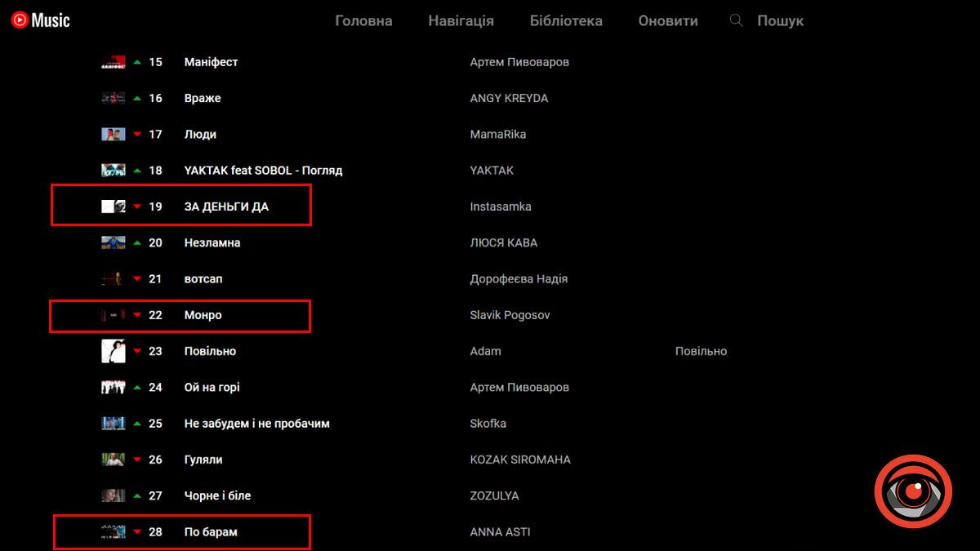Image resolution: width=980 pixels, height=551 pixels.
Task: Click the thumbnail for track Ой на горі
Action: pyautogui.click(x=113, y=388)
